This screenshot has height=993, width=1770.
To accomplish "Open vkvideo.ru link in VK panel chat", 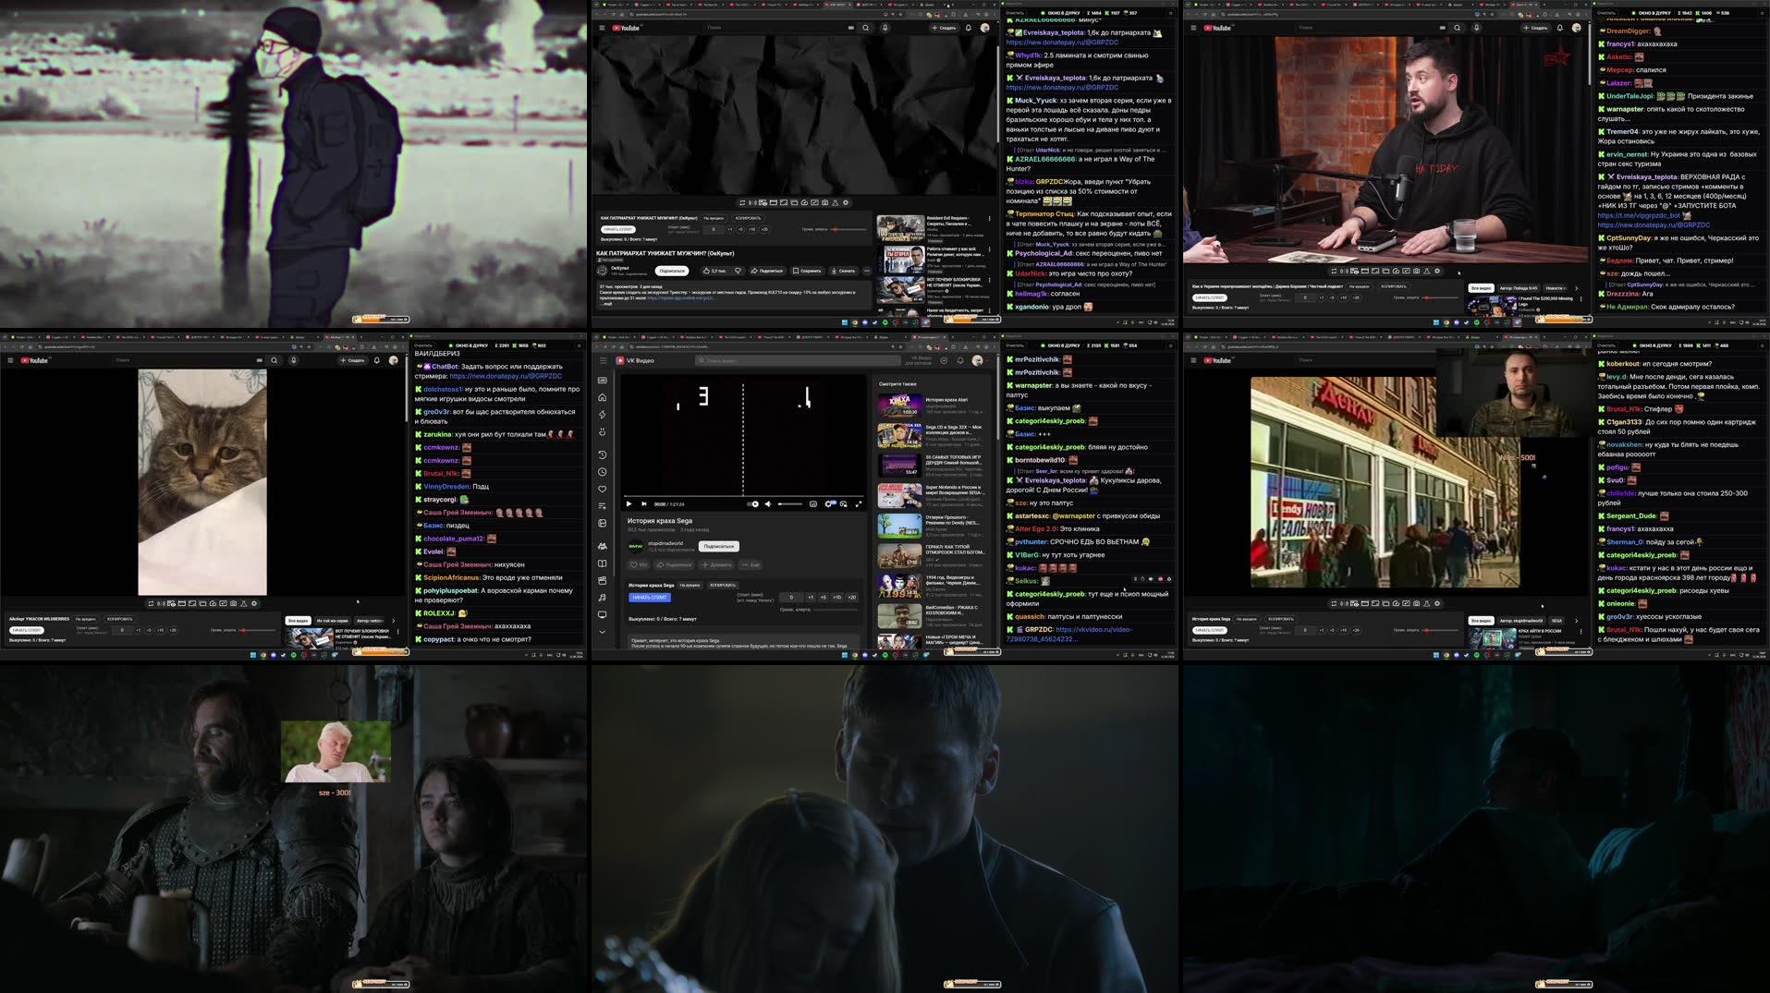I will pos(1068,634).
